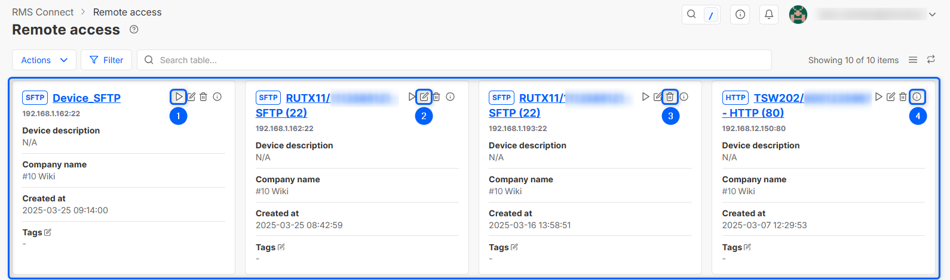Delete the Device_SFTP remote access entry
The image size is (950, 280).
coord(204,97)
